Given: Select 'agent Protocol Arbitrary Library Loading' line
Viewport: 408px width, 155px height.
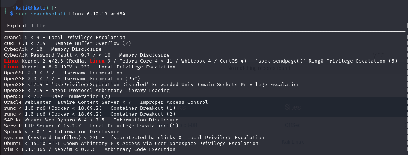Looking at the screenshot, I should click(x=86, y=91).
